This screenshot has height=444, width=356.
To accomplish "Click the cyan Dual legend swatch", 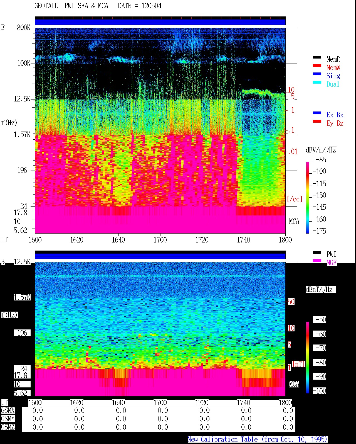I will click(317, 82).
